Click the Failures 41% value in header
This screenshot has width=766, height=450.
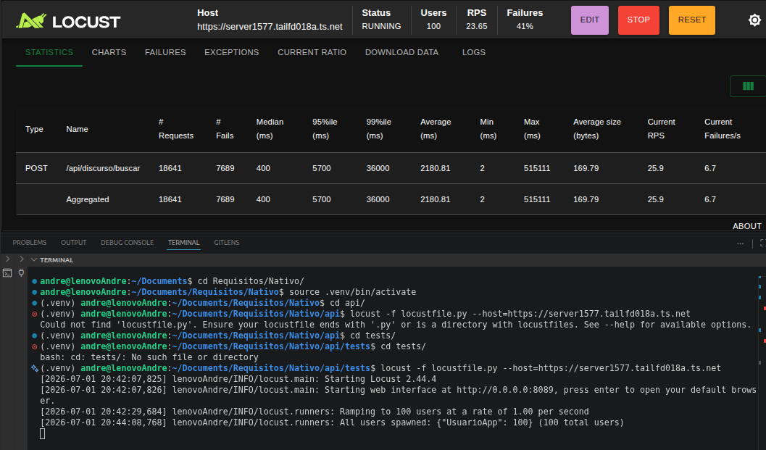525,26
